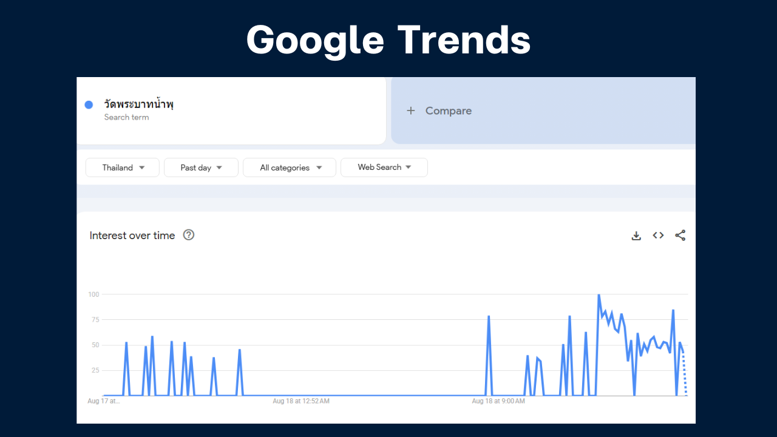777x437 pixels.
Task: Click the blue search term dot
Action: 89,105
